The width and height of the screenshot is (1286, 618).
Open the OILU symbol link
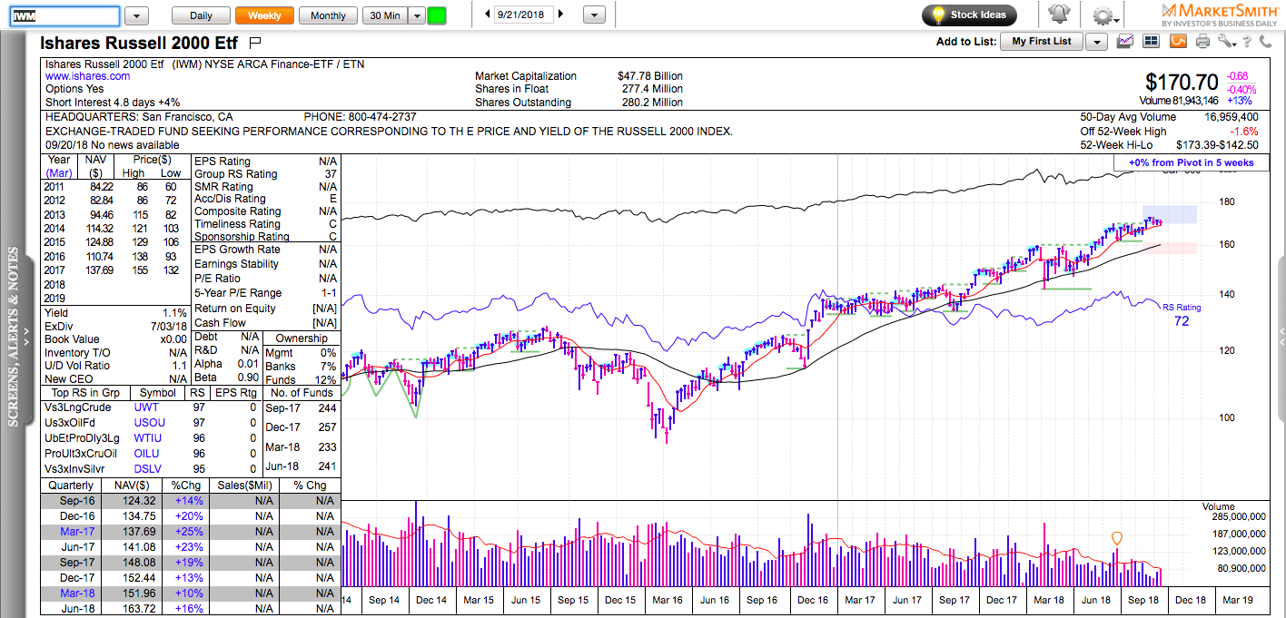147,454
